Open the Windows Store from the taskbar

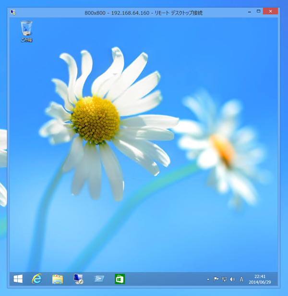120,279
